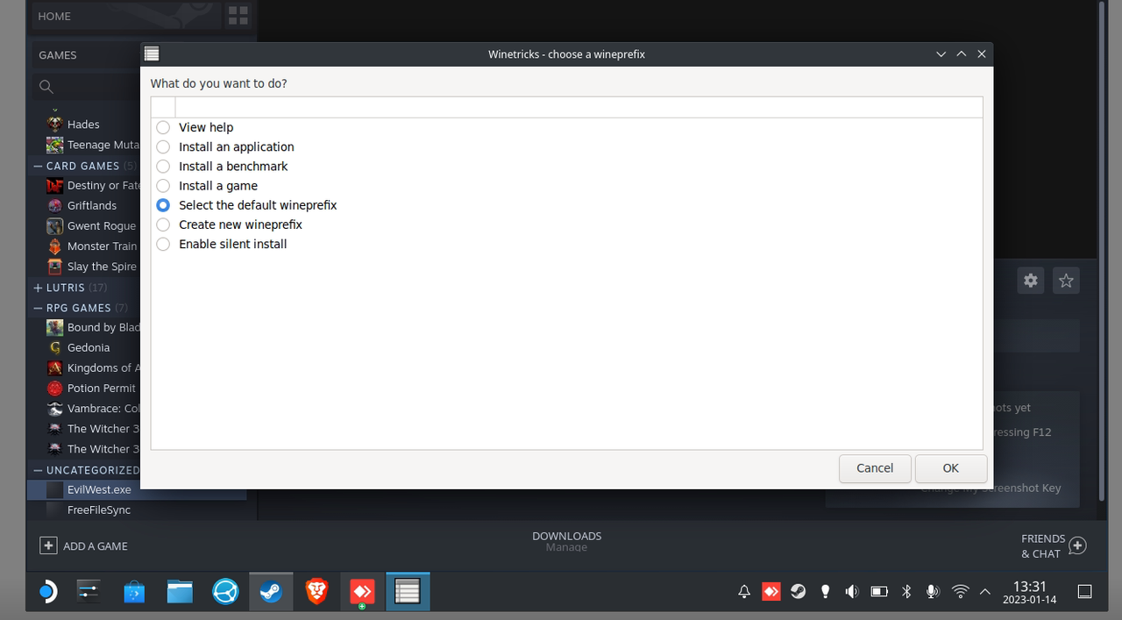Click the Gedonia game icon

coord(55,347)
